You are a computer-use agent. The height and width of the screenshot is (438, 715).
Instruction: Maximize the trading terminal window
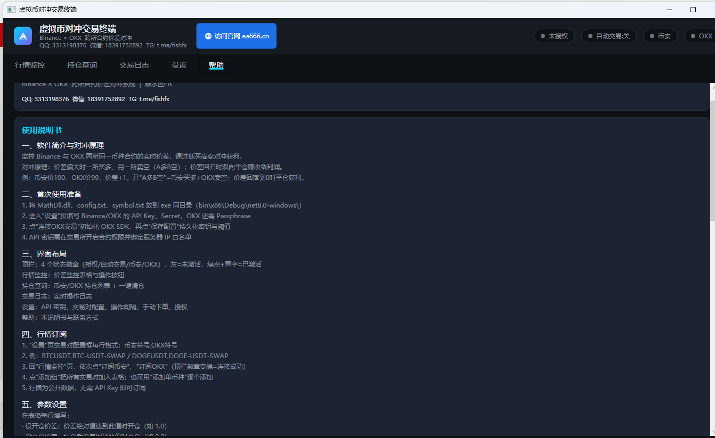(693, 10)
